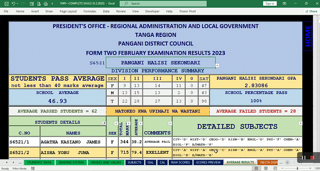Switch to Page Break Preview icon
This screenshot has width=320, height=171.
[x=275, y=168]
